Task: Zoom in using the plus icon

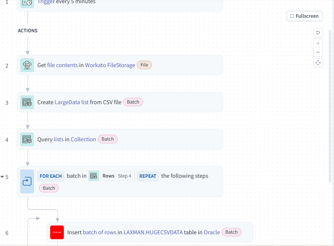Action: point(318,44)
